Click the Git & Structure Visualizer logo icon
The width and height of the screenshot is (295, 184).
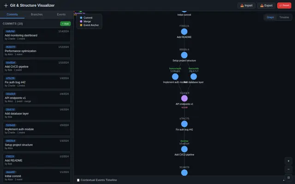(x=6, y=6)
